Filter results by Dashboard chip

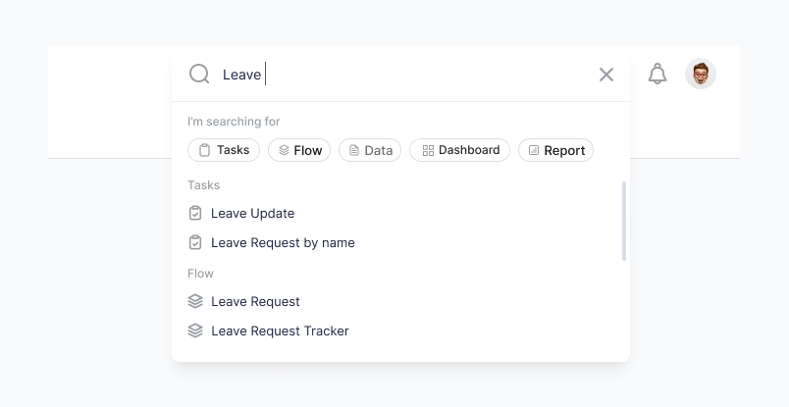point(459,150)
